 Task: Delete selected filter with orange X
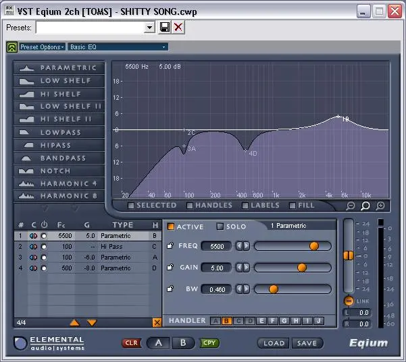coord(157,322)
